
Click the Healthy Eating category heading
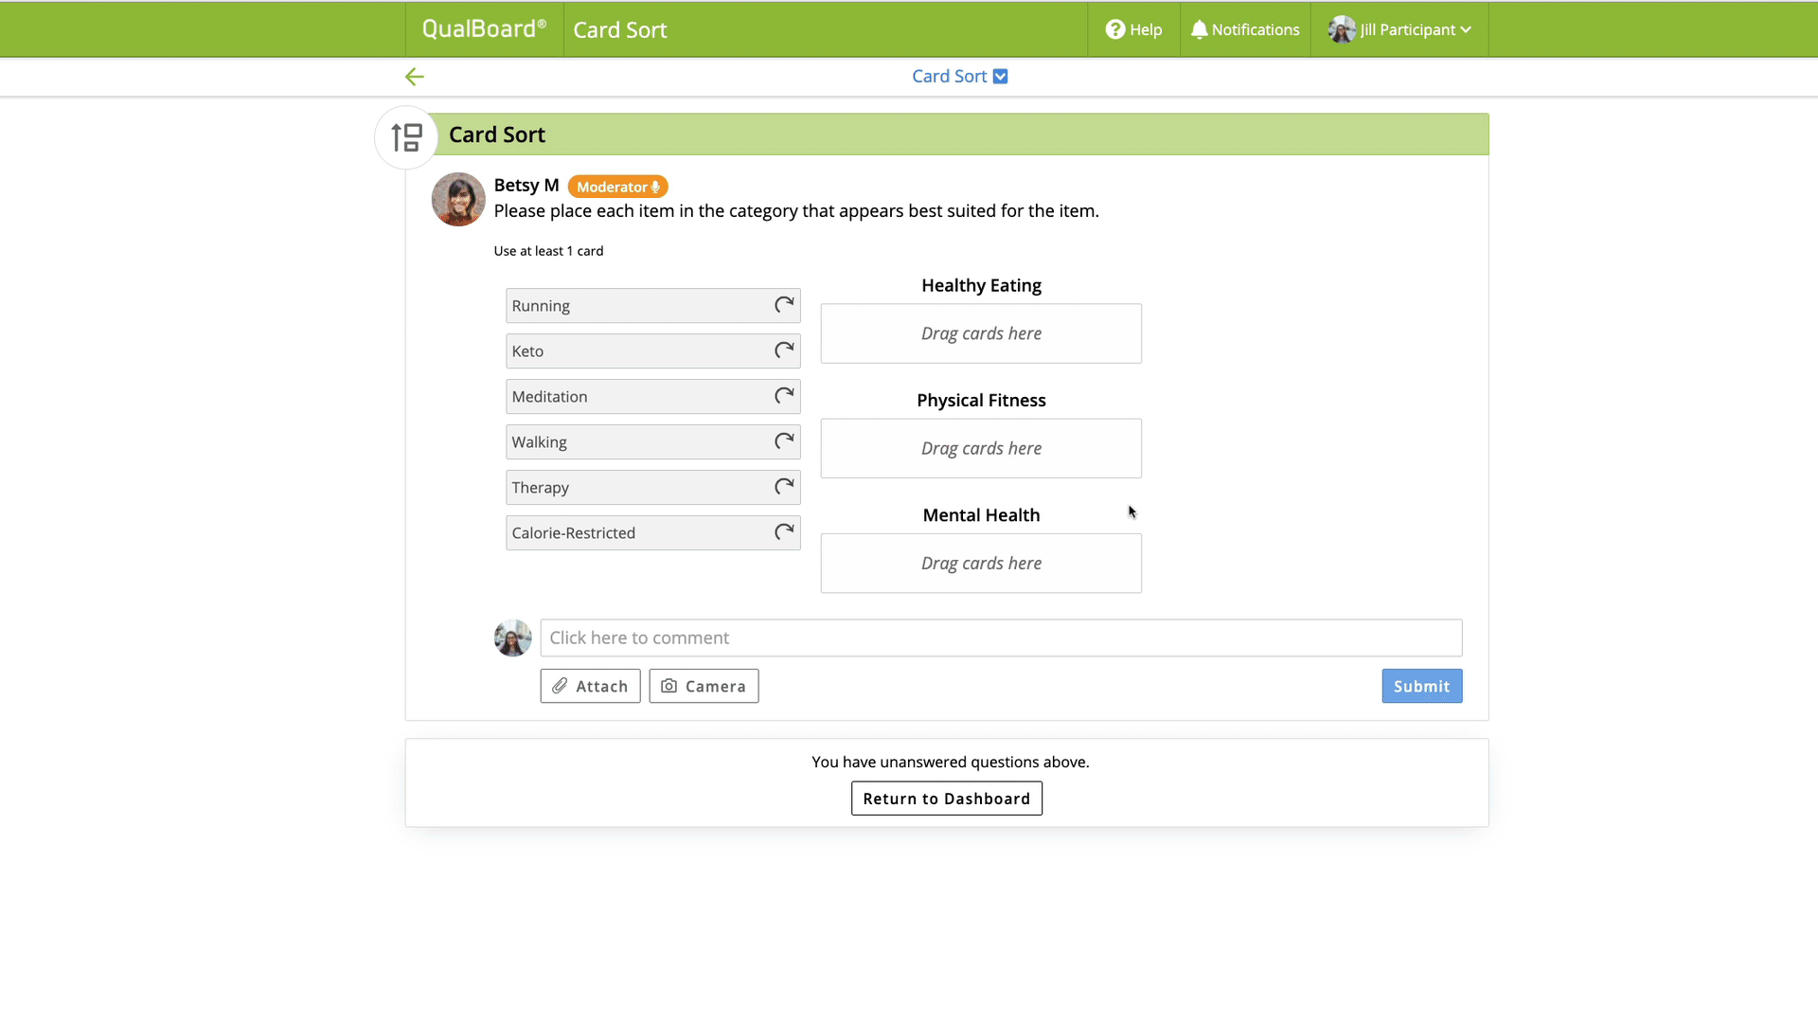coord(981,285)
